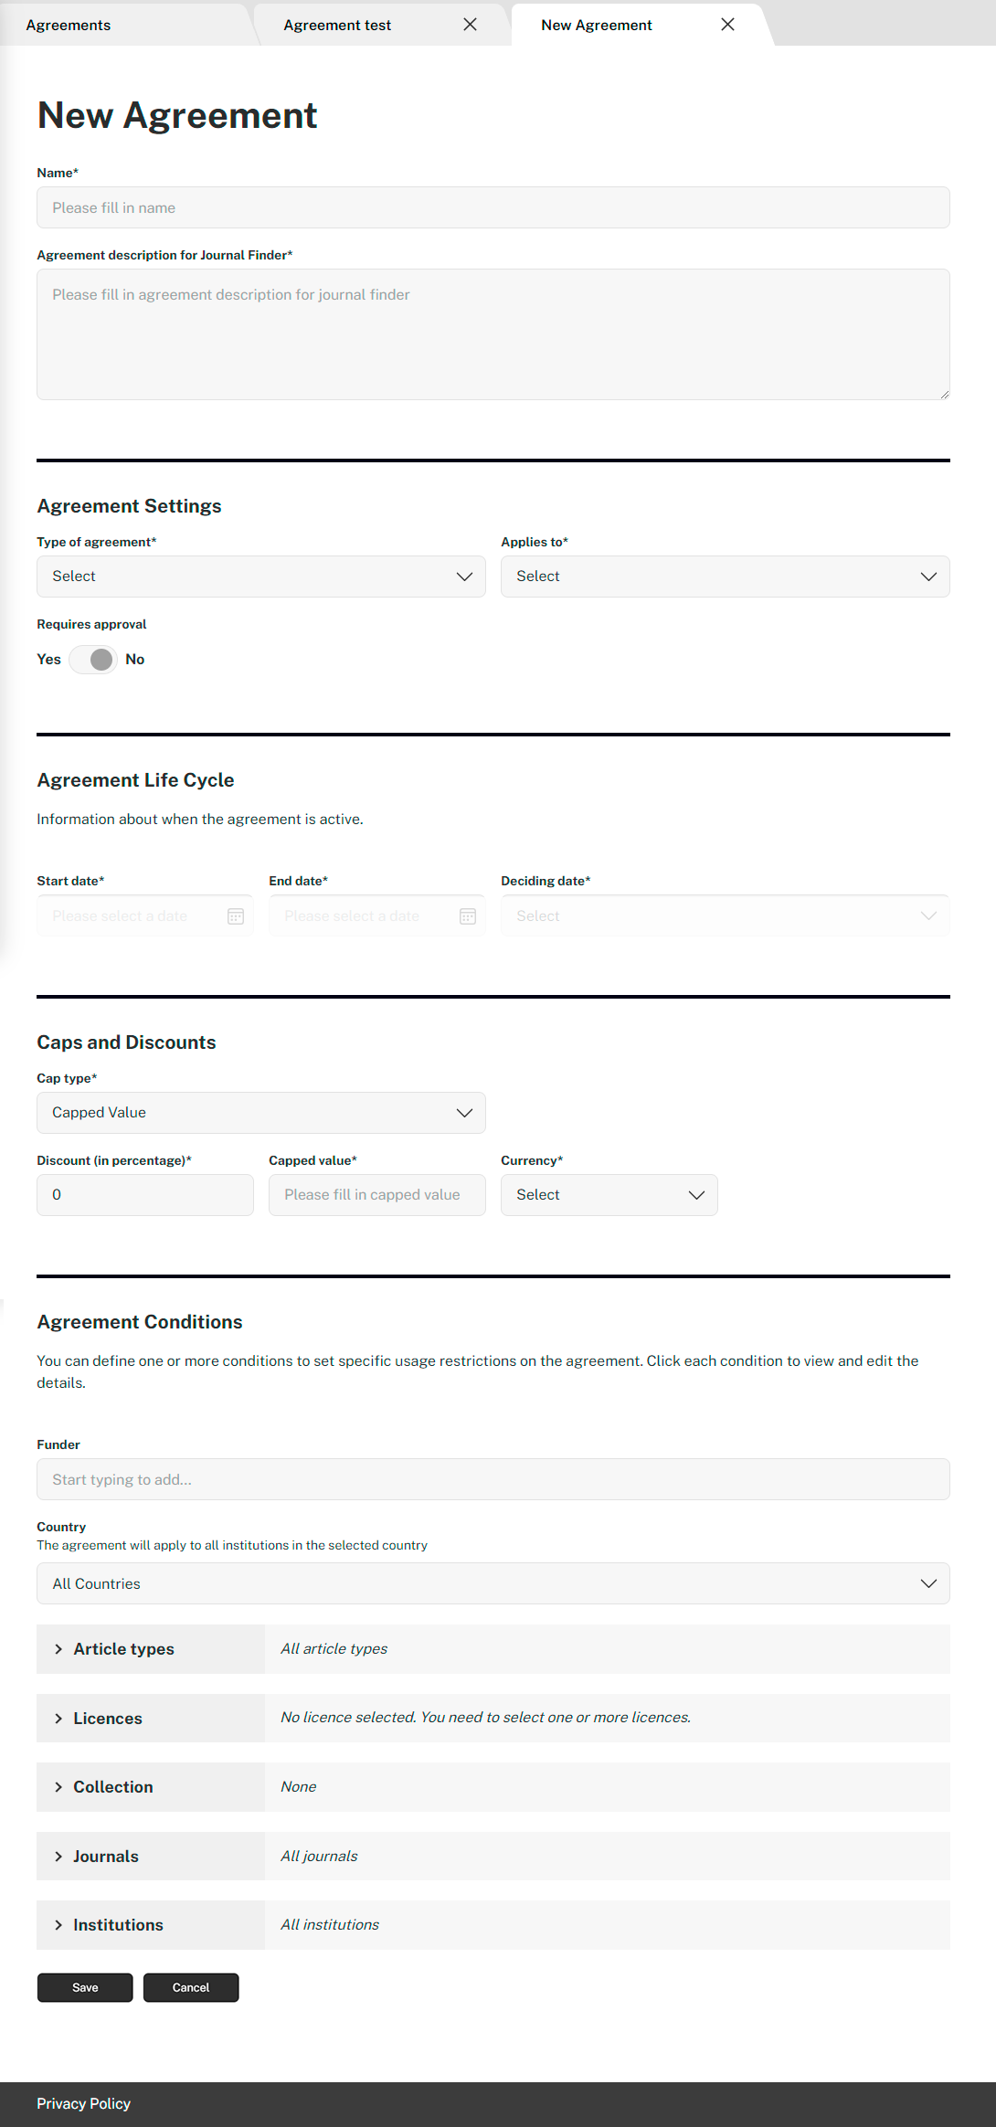Toggle the Requires approval switch
This screenshot has width=996, height=2127.
coord(93,660)
